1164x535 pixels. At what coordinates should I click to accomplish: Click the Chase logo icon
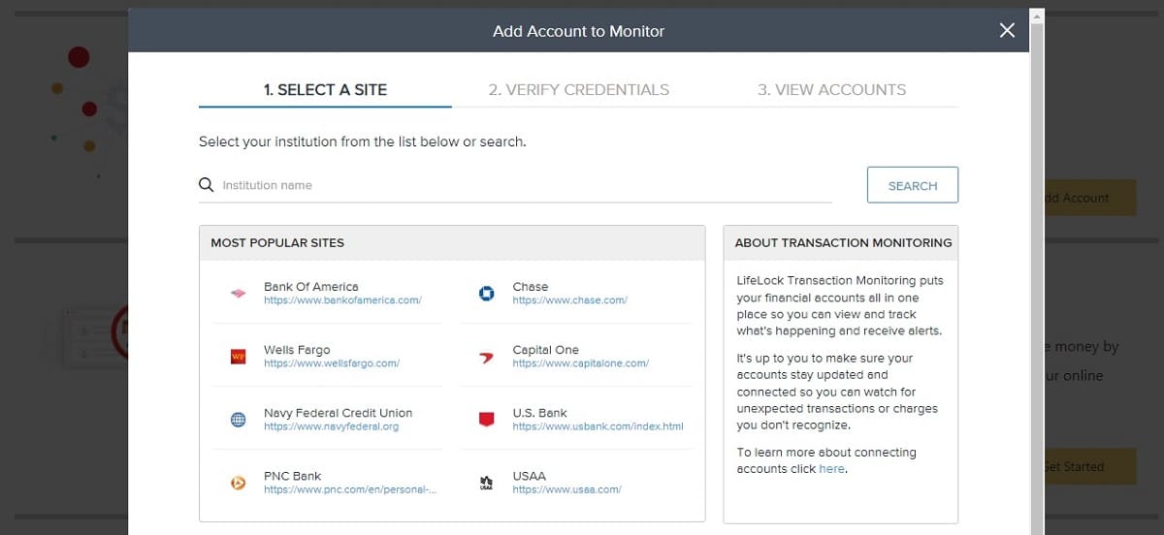click(x=487, y=293)
